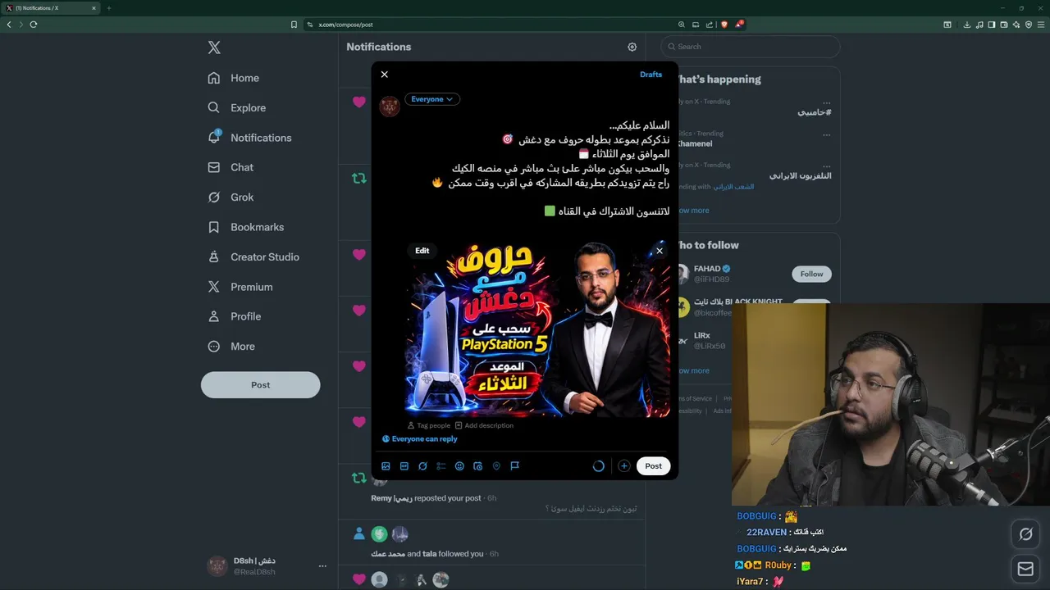
Task: Open Everyone audience dropdown
Action: coord(432,99)
